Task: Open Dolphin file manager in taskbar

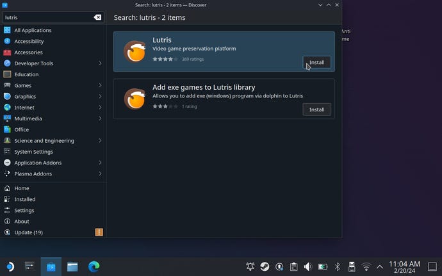Action: tap(72, 266)
